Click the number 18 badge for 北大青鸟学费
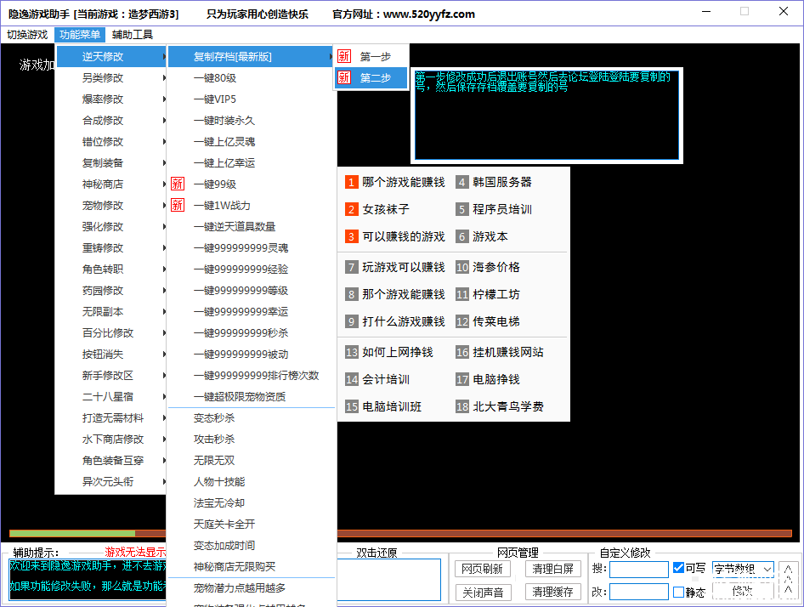 click(x=462, y=407)
